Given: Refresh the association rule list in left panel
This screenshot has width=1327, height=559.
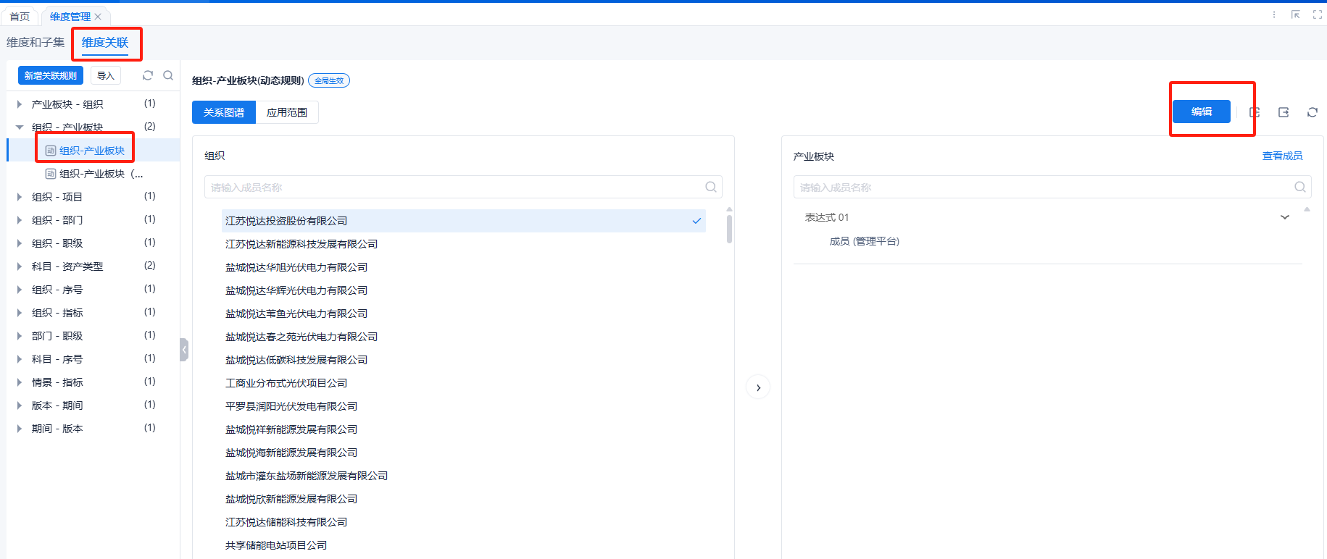Looking at the screenshot, I should (x=148, y=75).
